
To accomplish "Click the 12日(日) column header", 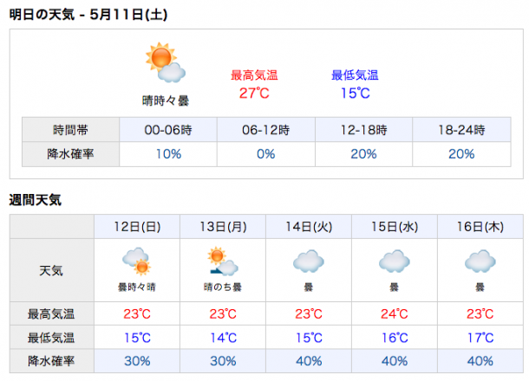I will click(x=137, y=227).
